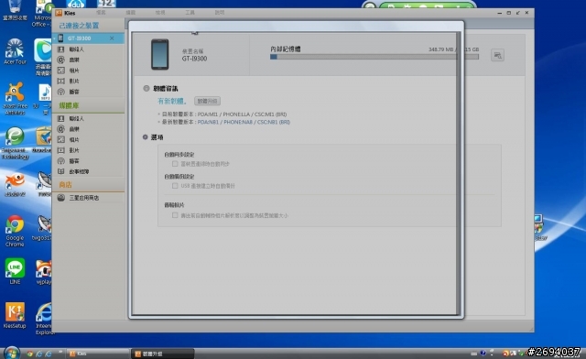The image size is (586, 359).
Task: Open Acer Tour desktop shortcut
Action: coord(15,51)
